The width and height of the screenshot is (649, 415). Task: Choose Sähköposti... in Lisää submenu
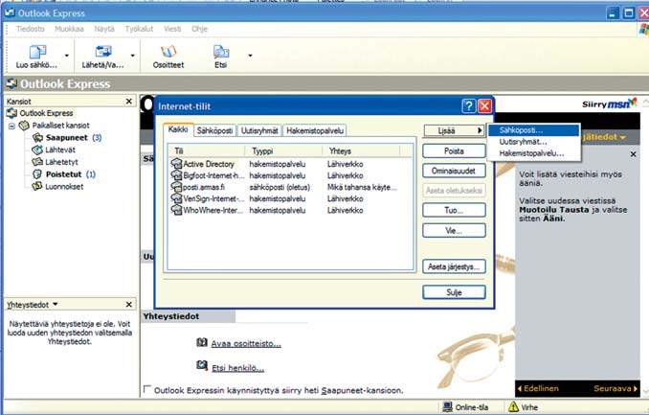pos(533,130)
